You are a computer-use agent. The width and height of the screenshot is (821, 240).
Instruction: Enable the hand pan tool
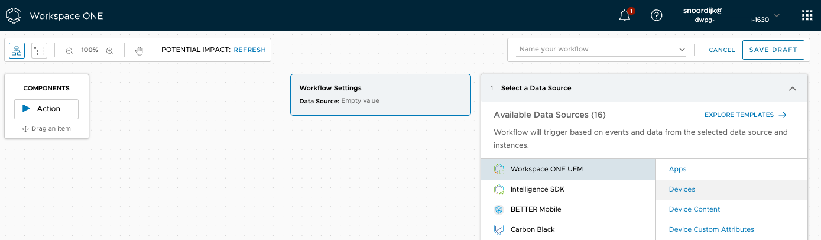tap(139, 51)
